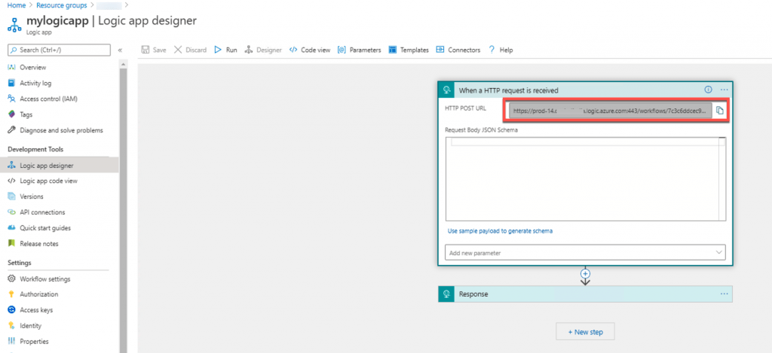Click the Request Body JSON Schema editor

(x=586, y=179)
